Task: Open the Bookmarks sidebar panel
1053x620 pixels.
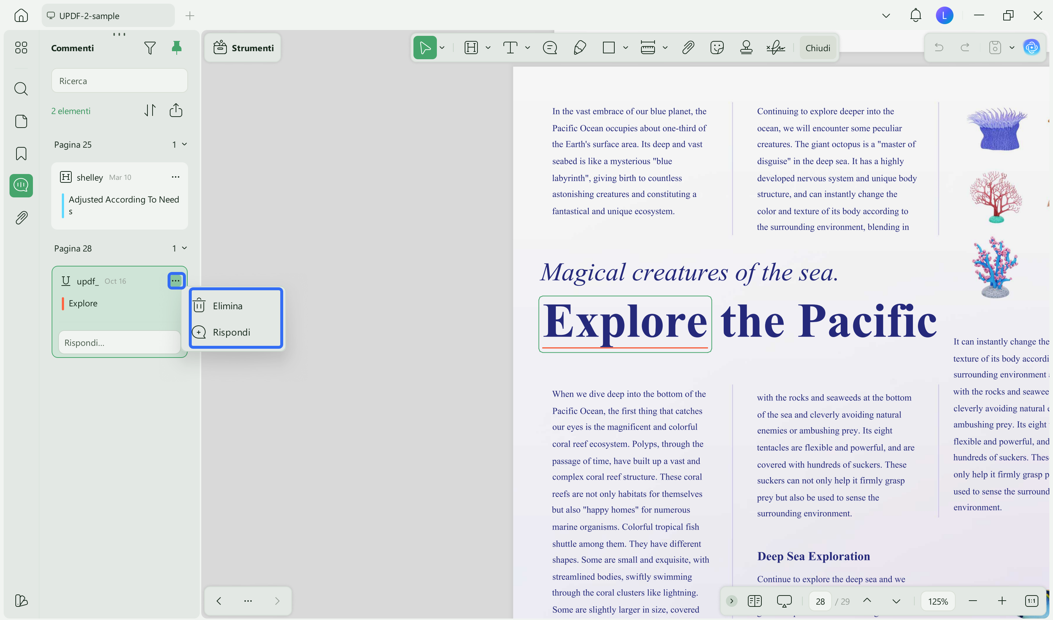Action: click(x=21, y=153)
